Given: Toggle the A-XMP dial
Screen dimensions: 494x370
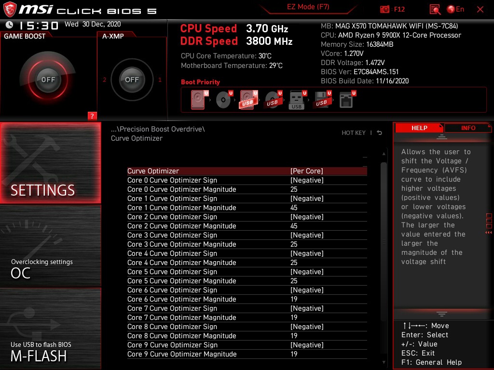Looking at the screenshot, I should 132,80.
